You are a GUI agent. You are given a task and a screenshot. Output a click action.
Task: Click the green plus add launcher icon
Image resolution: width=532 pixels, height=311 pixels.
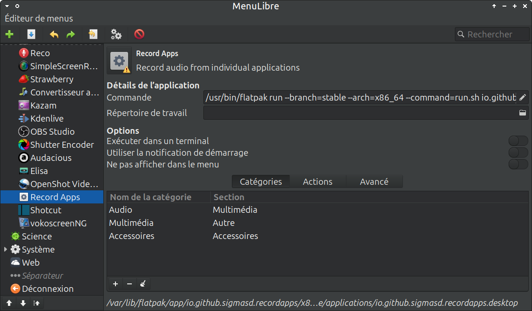9,34
